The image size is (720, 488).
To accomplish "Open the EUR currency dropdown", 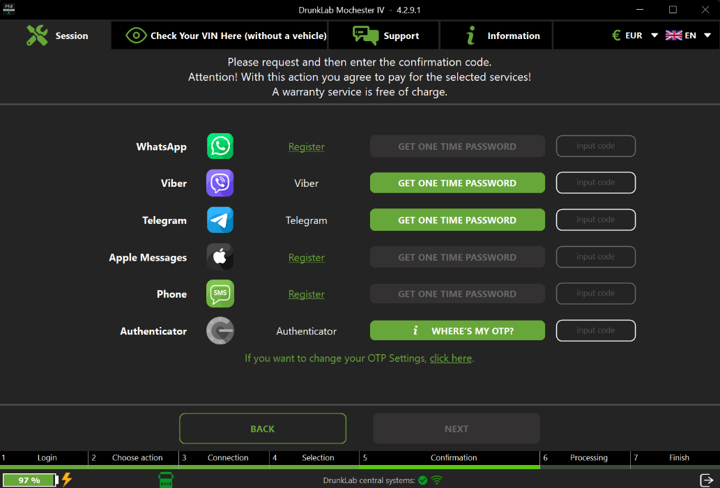I will click(x=631, y=34).
